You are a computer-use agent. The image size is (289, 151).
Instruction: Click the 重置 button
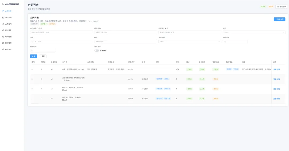[x=43, y=56]
